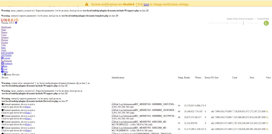
Task: Open the KRUSADER link
Action: (7, 53)
